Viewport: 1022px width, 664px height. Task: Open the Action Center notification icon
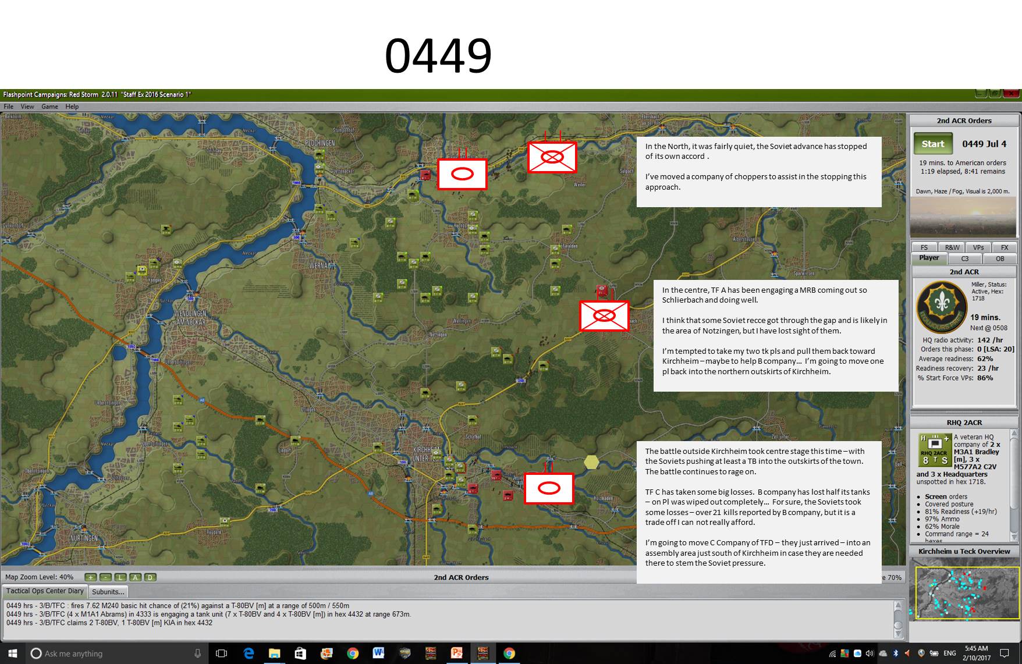[x=1004, y=654]
